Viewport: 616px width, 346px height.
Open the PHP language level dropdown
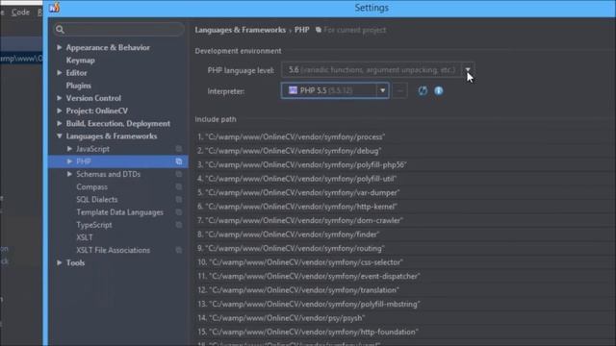coord(468,70)
